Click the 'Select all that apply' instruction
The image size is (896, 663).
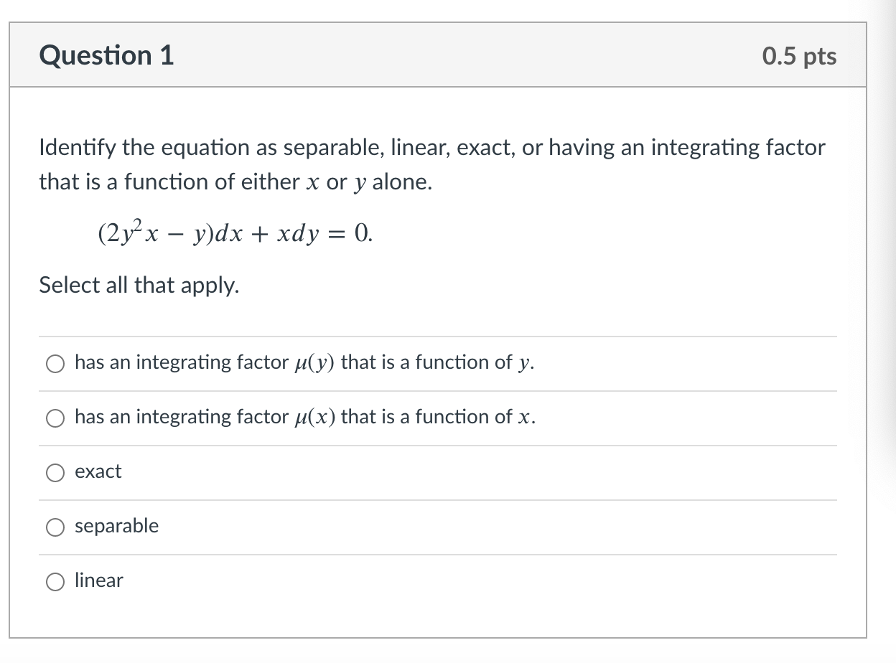click(139, 286)
